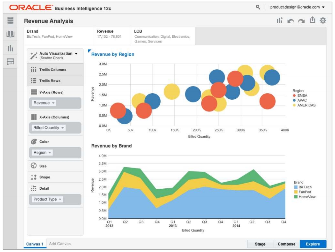Click the Billed Quantity axis label under scatter chart
335x252 pixels.
coord(199,136)
